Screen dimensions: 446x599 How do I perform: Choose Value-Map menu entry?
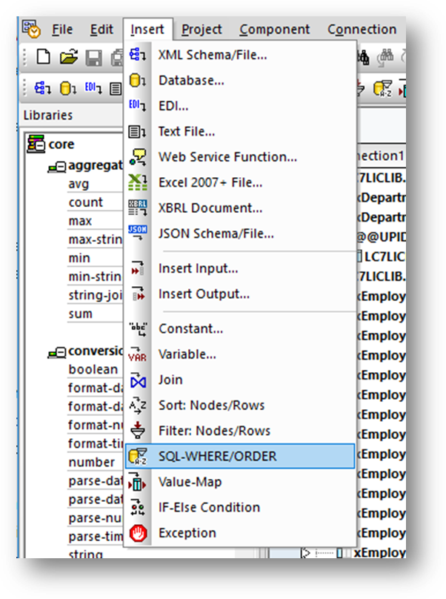pyautogui.click(x=240, y=482)
